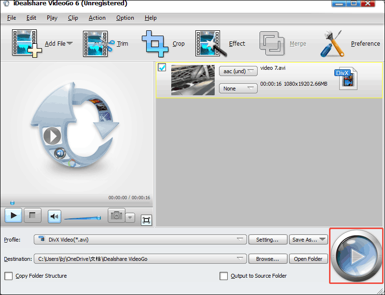The image size is (385, 295).
Task: Click the large play overlay in preview
Action: click(x=52, y=136)
